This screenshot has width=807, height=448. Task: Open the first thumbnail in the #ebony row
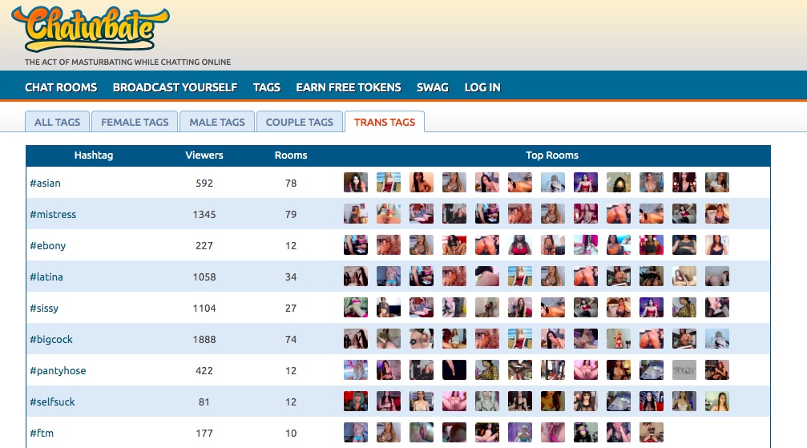point(356,245)
